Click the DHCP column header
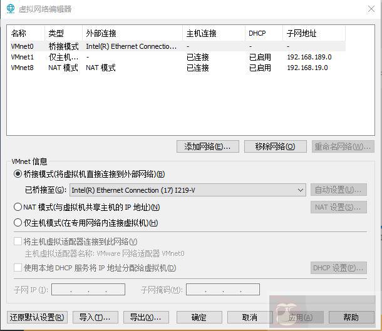The height and width of the screenshot is (331, 382). pyautogui.click(x=264, y=33)
